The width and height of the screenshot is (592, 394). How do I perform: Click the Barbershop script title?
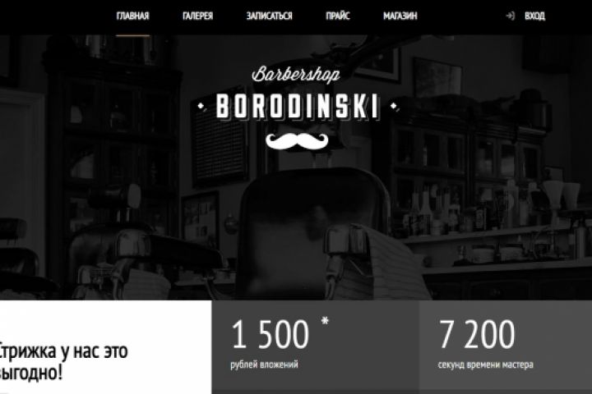(x=296, y=74)
